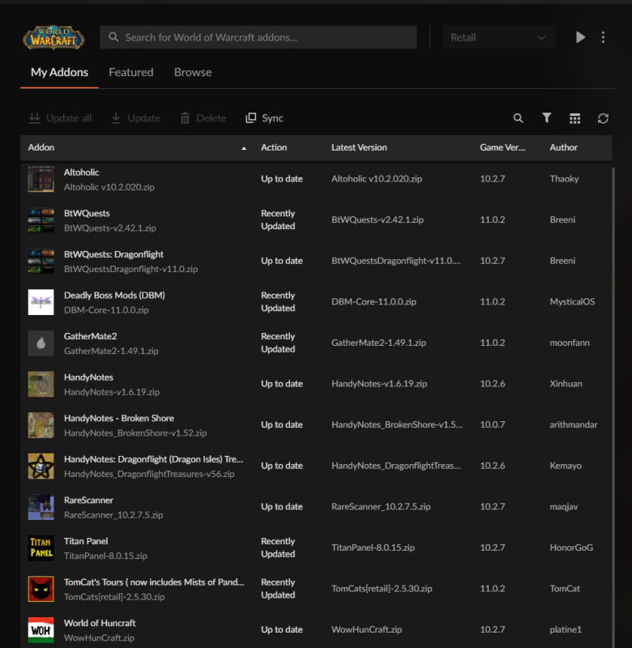
Task: Sort by Action column header
Action: 274,147
